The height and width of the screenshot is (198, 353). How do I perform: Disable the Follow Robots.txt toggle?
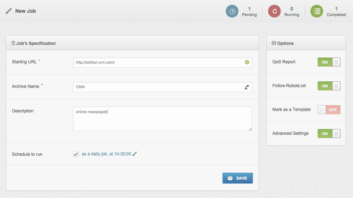pyautogui.click(x=329, y=86)
